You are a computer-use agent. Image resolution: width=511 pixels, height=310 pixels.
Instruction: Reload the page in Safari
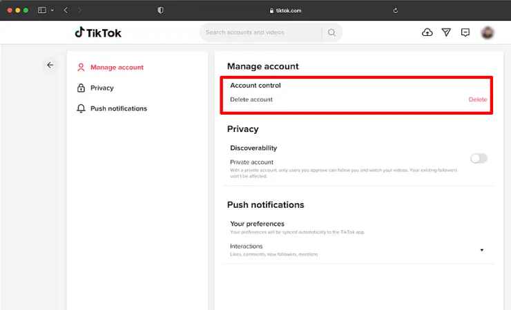point(395,10)
